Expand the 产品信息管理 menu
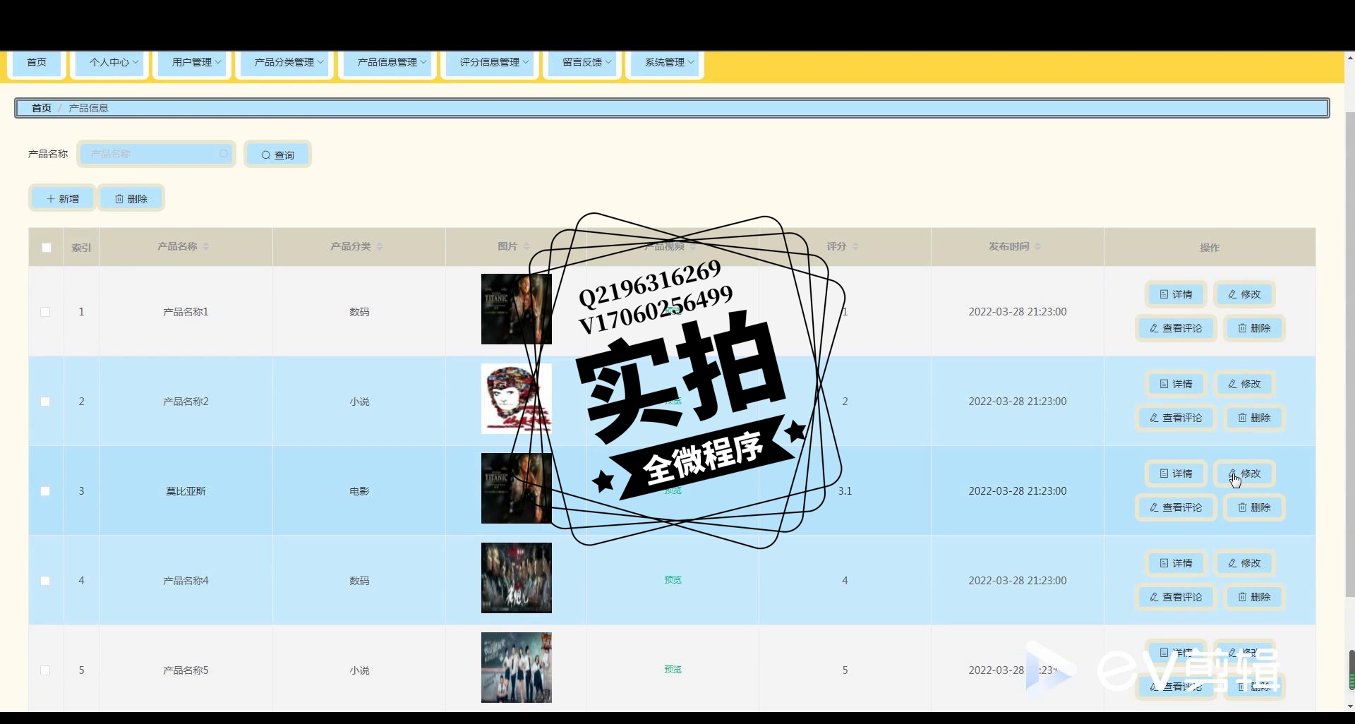Image resolution: width=1355 pixels, height=724 pixels. coord(387,62)
